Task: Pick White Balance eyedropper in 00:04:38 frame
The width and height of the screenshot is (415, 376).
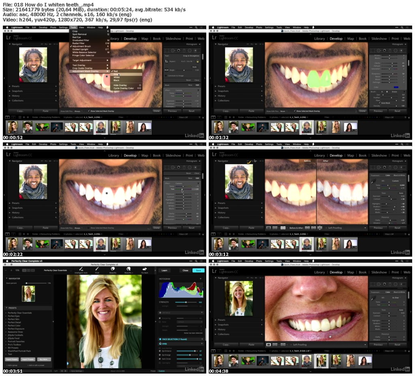Action: [373, 299]
